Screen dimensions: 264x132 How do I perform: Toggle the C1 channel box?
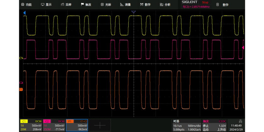[31, 125]
